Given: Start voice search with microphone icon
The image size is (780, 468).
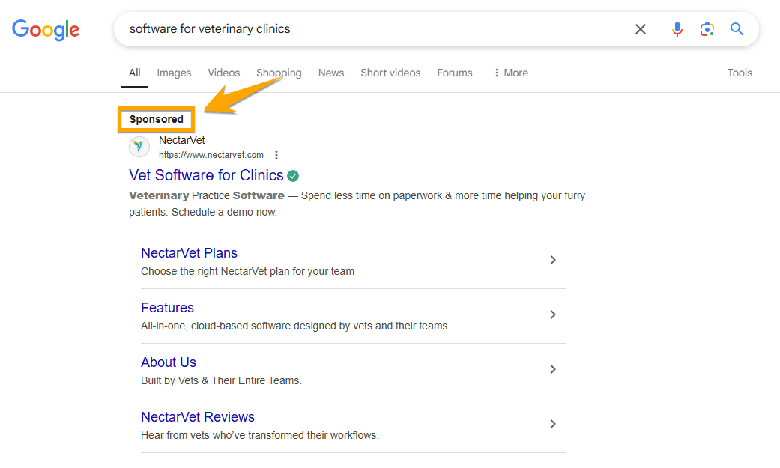Looking at the screenshot, I should coord(677,29).
